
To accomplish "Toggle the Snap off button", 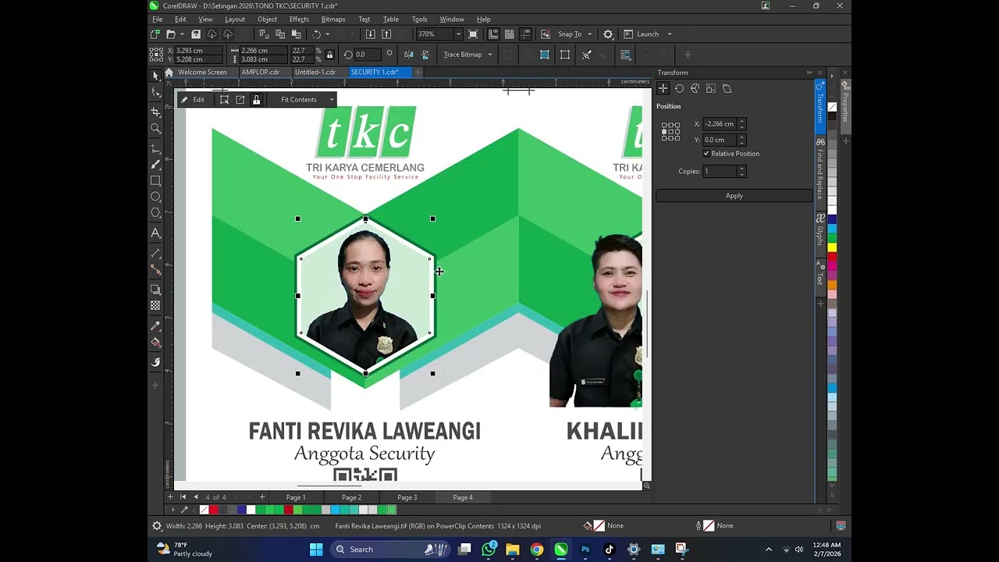I will [x=545, y=34].
